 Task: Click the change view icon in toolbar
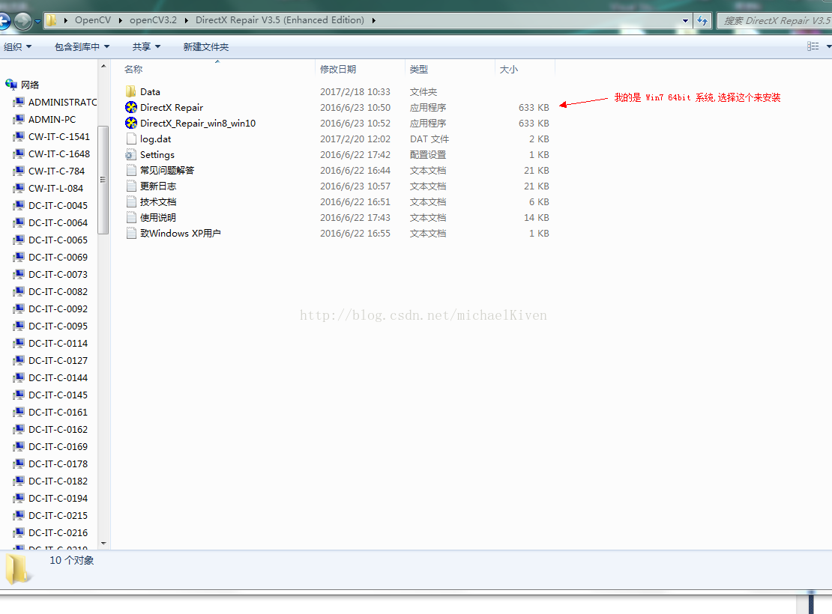pos(813,46)
